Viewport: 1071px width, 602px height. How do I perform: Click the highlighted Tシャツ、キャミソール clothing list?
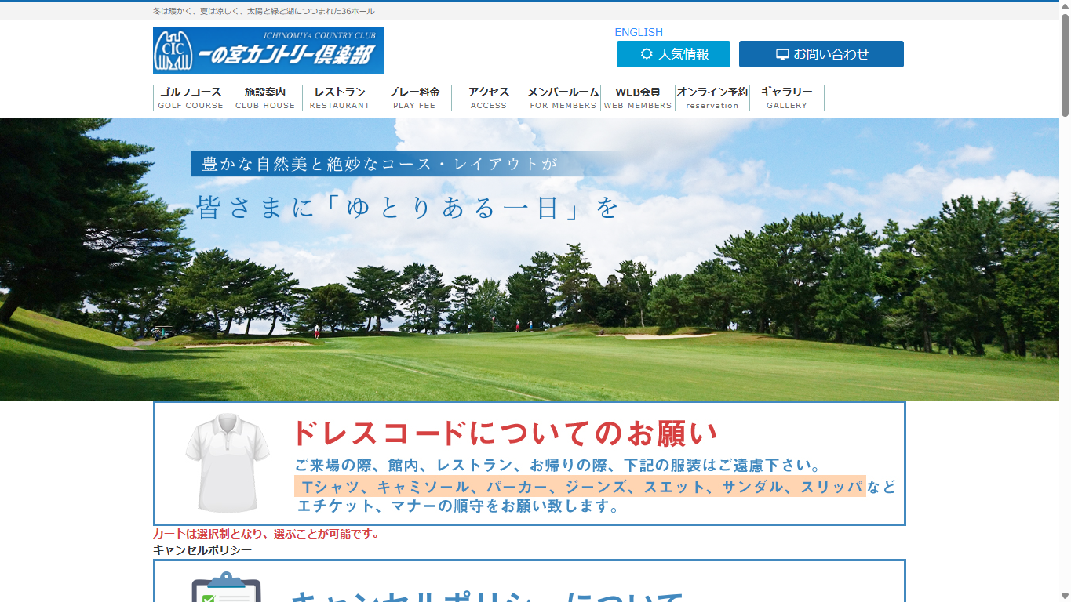(x=580, y=486)
